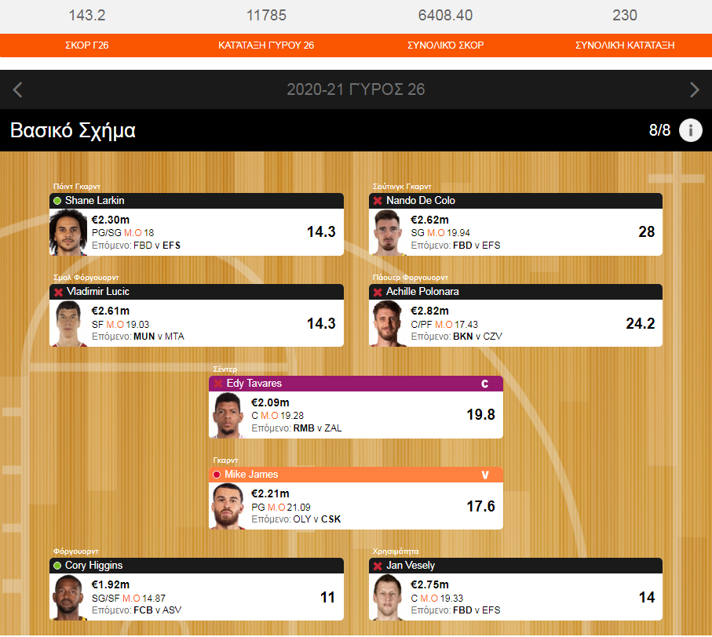Go to next round with right chevron

pyautogui.click(x=694, y=89)
